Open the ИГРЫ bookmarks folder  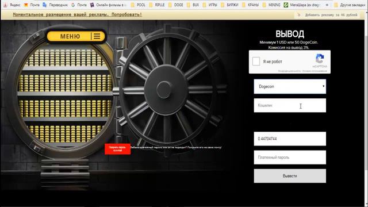click(210, 5)
